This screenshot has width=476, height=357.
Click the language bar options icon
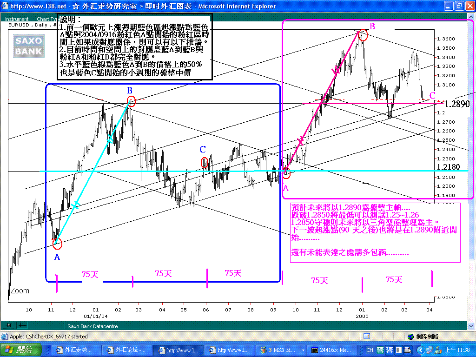pyautogui.click(x=408, y=350)
